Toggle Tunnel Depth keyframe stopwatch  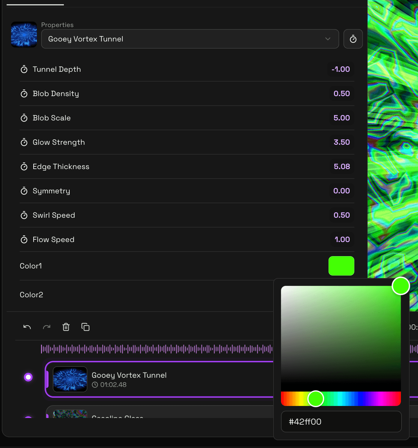[24, 70]
